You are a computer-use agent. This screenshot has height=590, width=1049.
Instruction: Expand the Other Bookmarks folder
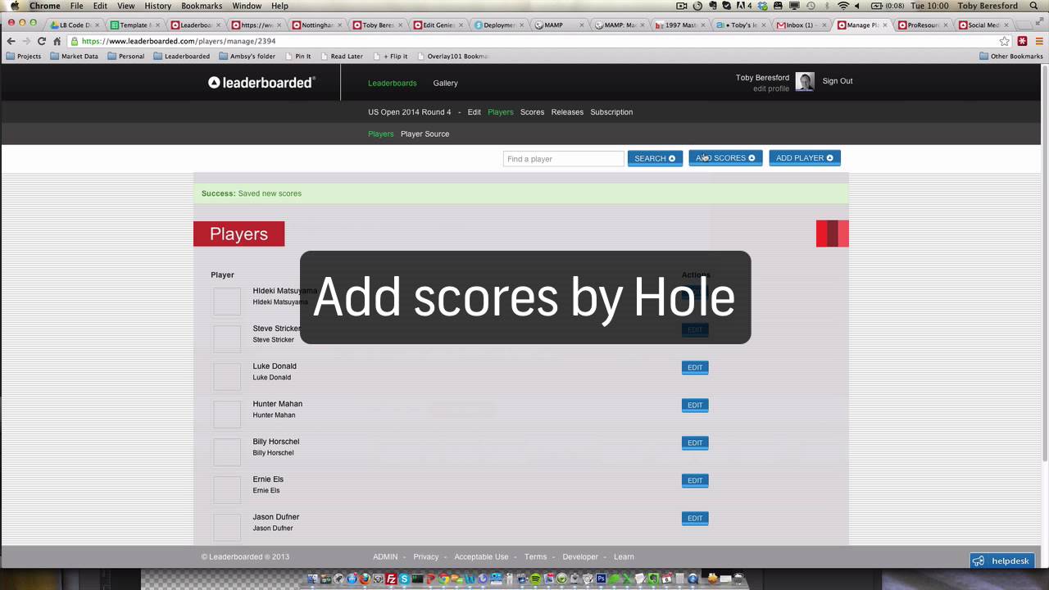tap(1010, 57)
